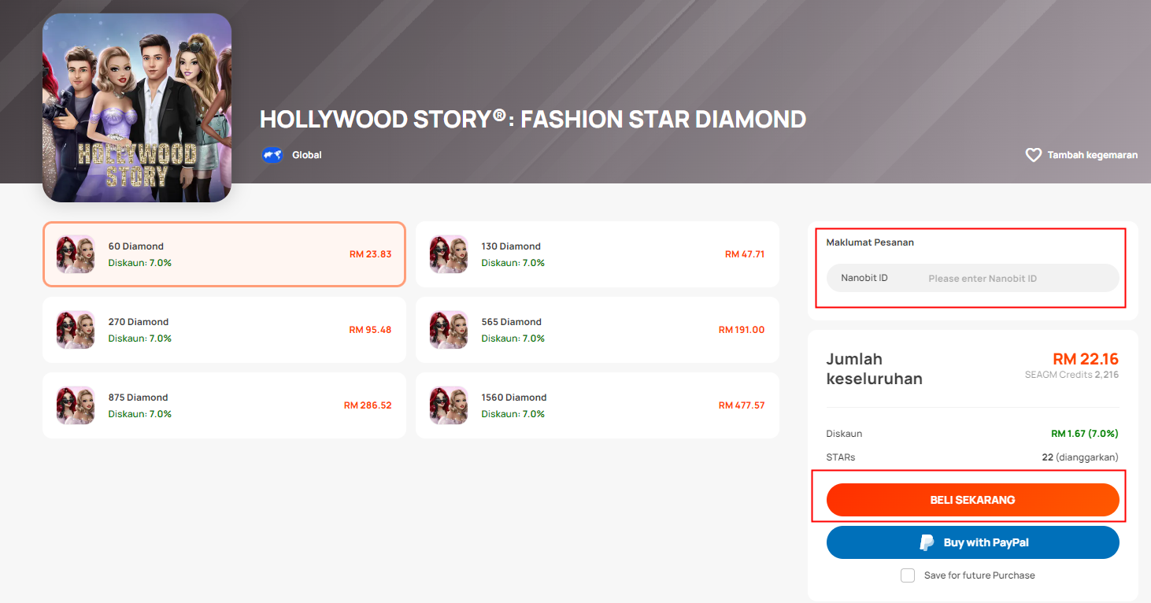
Task: Click the RM 22.16 total amount
Action: tap(1086, 359)
